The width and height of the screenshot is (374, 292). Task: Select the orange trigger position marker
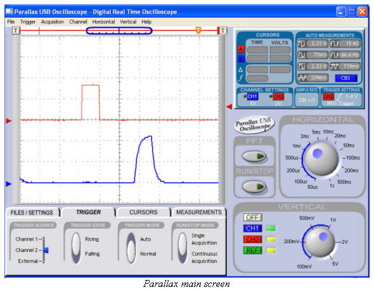click(198, 30)
